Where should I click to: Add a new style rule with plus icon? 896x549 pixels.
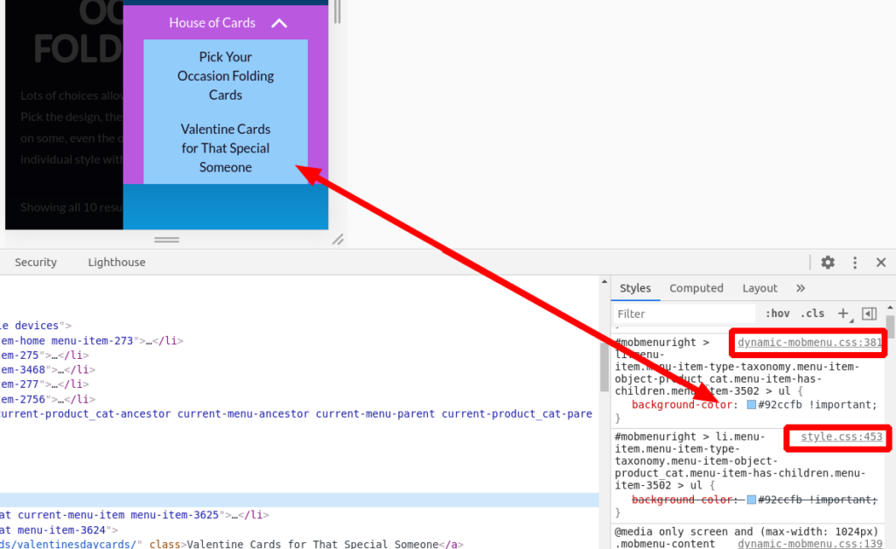click(843, 313)
